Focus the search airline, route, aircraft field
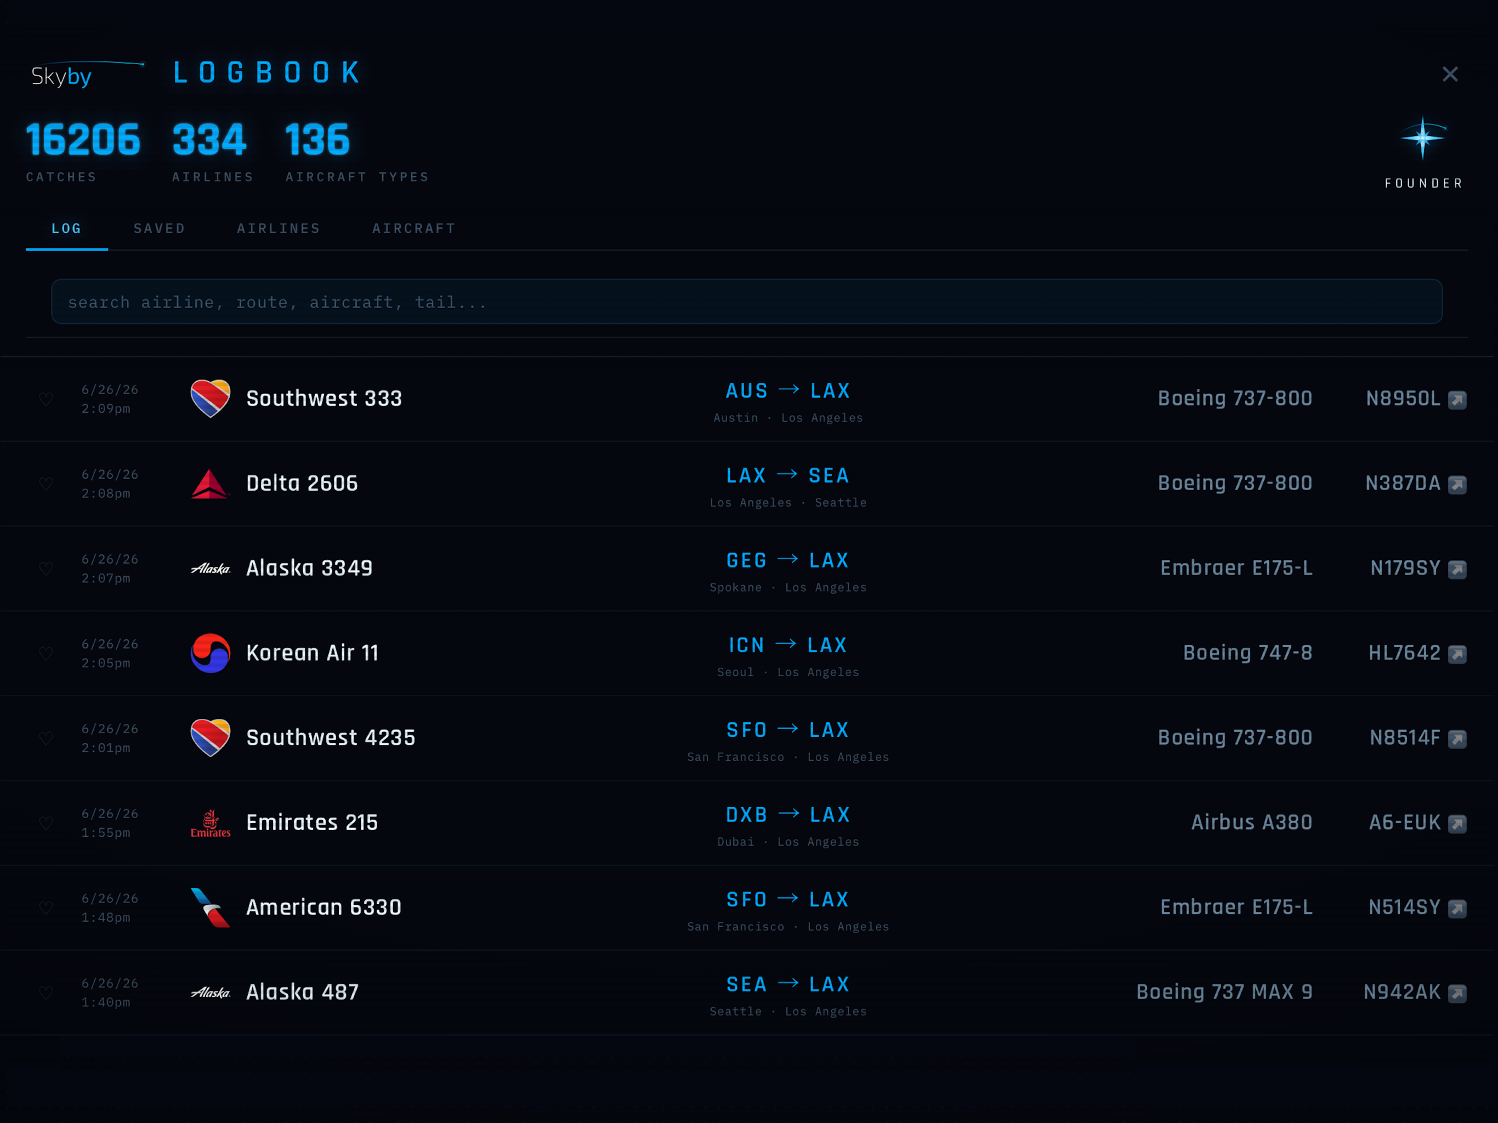Image resolution: width=1498 pixels, height=1123 pixels. (747, 302)
